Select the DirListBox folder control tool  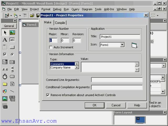[5, 84]
